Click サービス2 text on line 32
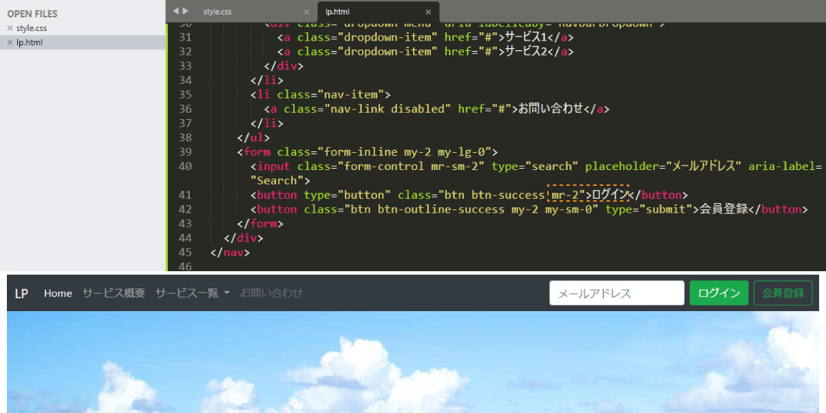Viewport: 826px width, 413px height. (525, 51)
